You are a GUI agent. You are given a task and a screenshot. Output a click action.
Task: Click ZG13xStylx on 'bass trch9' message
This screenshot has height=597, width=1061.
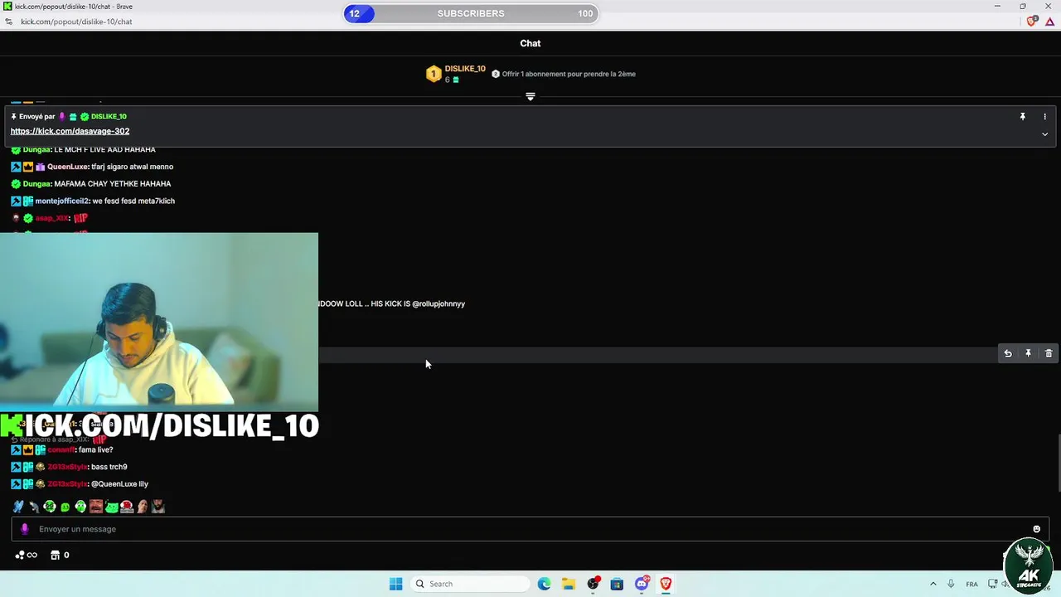pyautogui.click(x=67, y=467)
